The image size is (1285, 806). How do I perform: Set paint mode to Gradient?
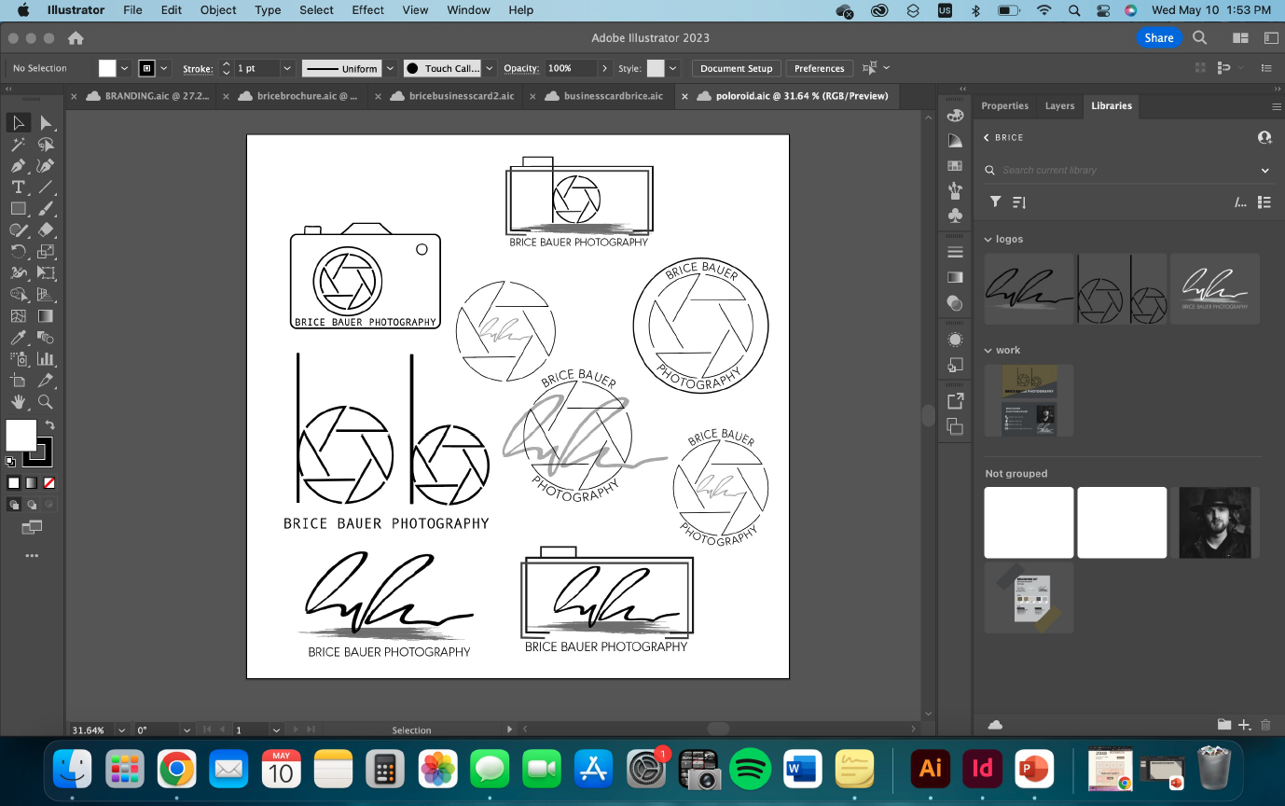click(32, 483)
